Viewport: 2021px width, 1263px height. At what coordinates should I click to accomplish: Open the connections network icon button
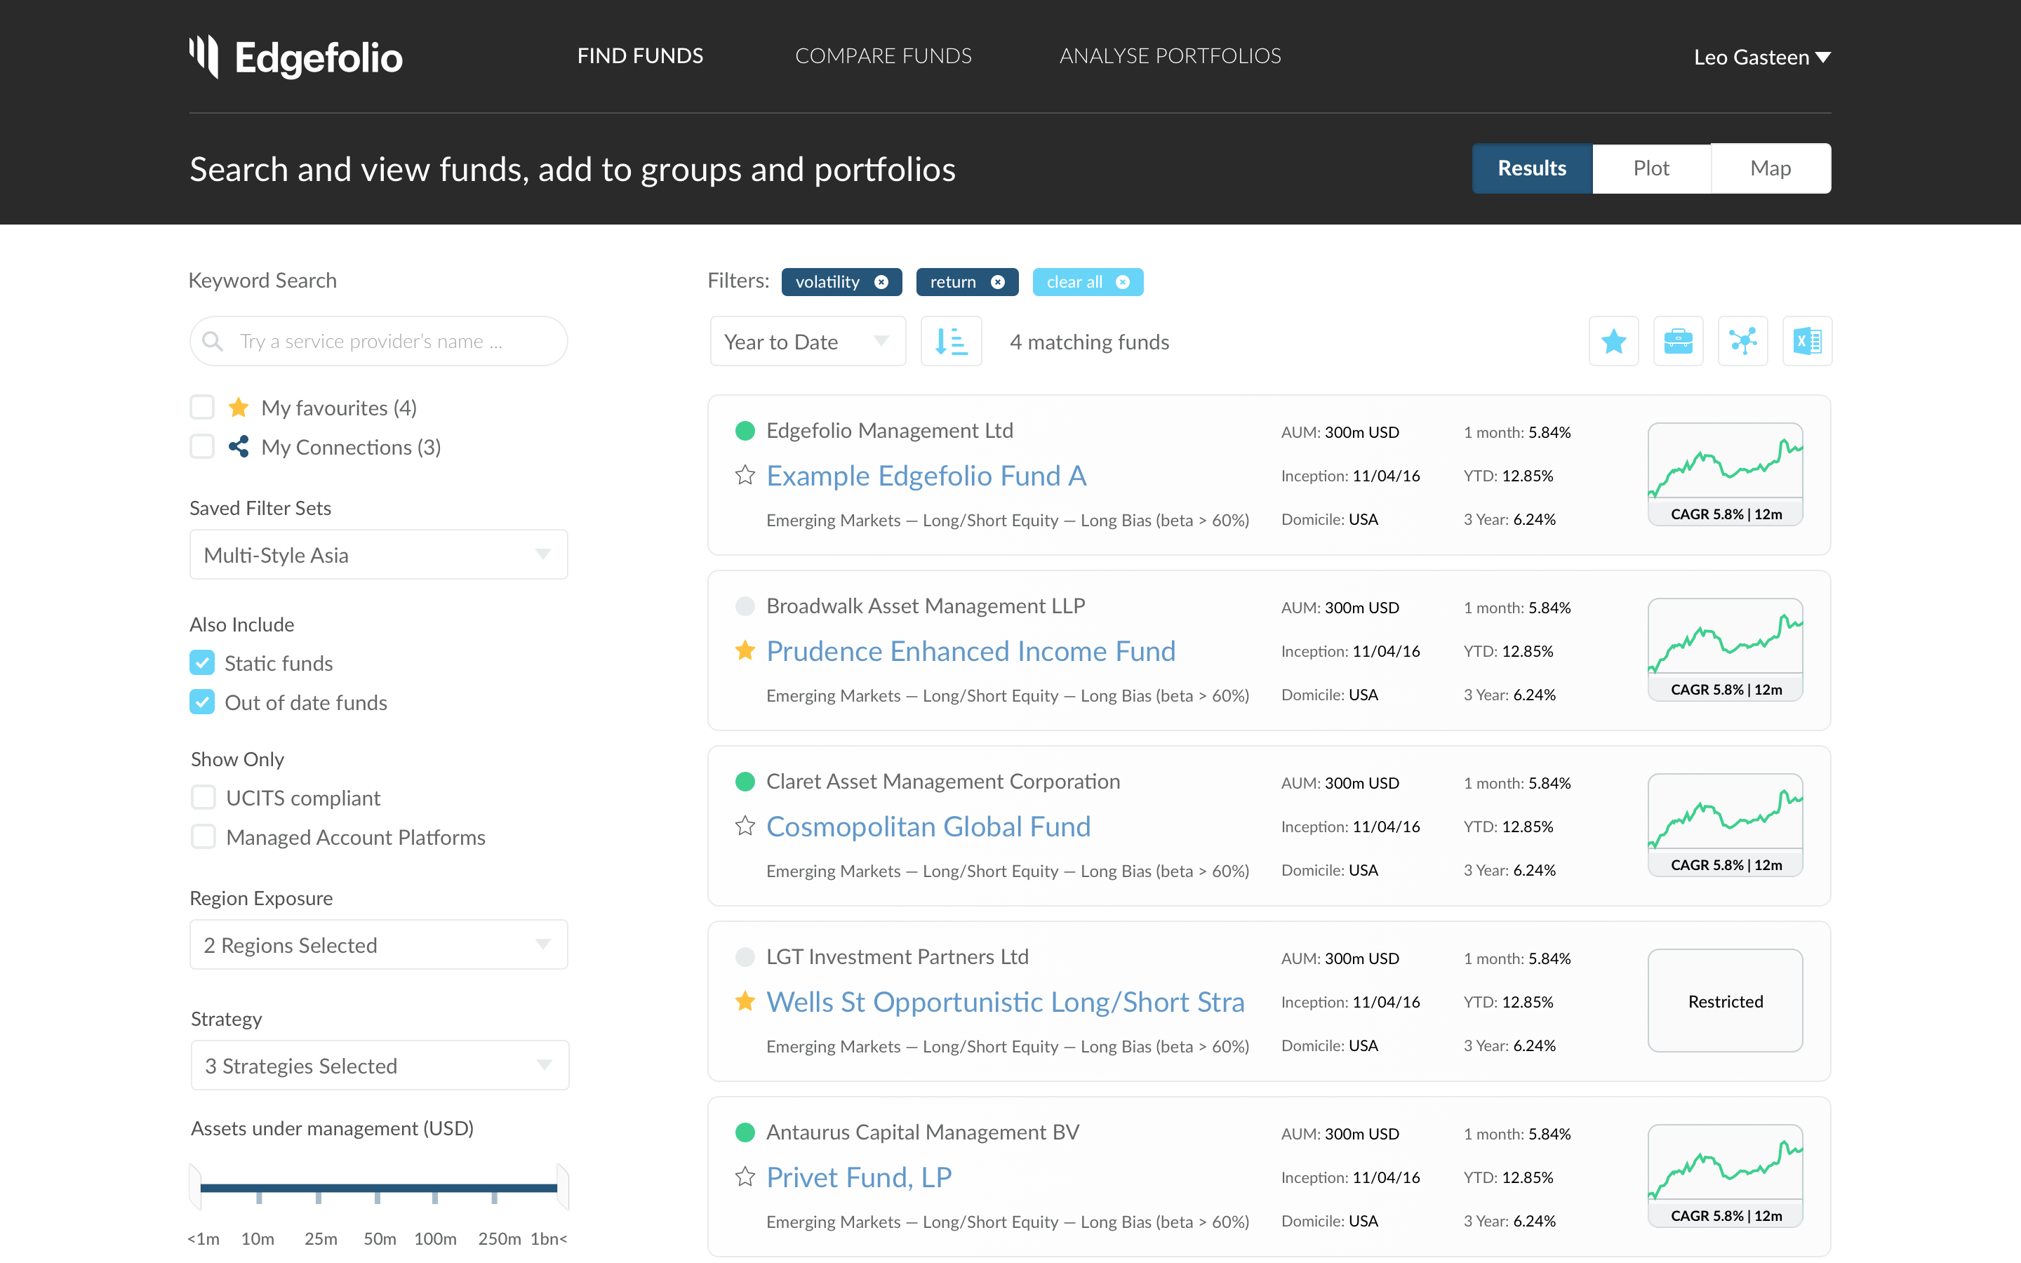(1743, 342)
